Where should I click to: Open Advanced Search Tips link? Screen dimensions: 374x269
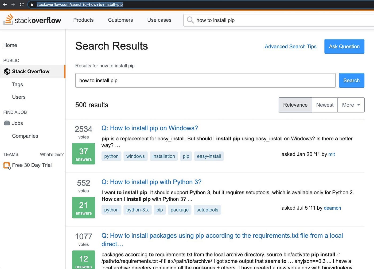pos(290,47)
